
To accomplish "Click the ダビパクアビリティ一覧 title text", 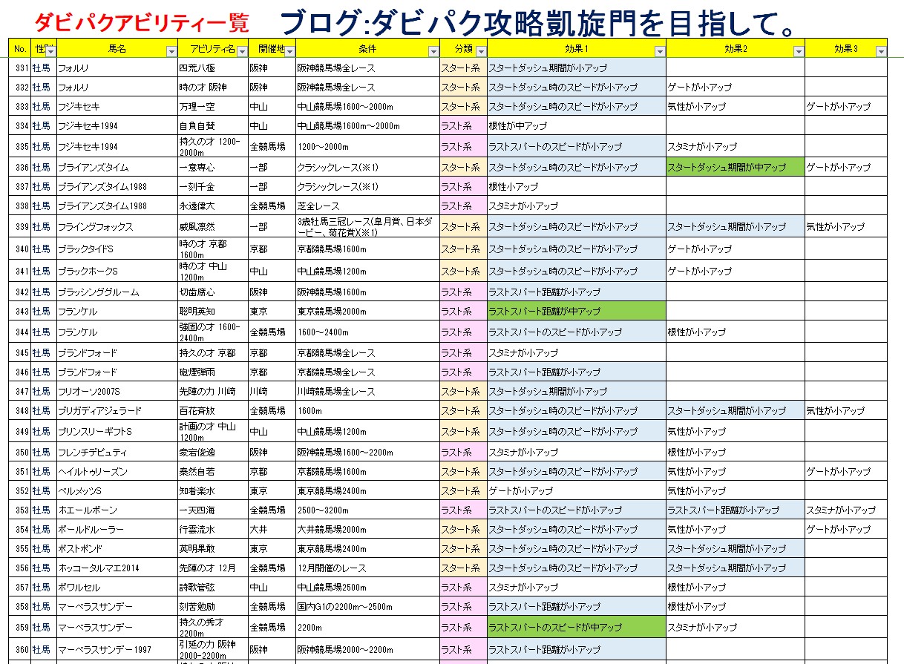I will [x=142, y=23].
